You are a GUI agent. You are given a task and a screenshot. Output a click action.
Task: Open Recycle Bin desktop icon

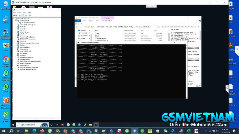click(x=6, y=5)
